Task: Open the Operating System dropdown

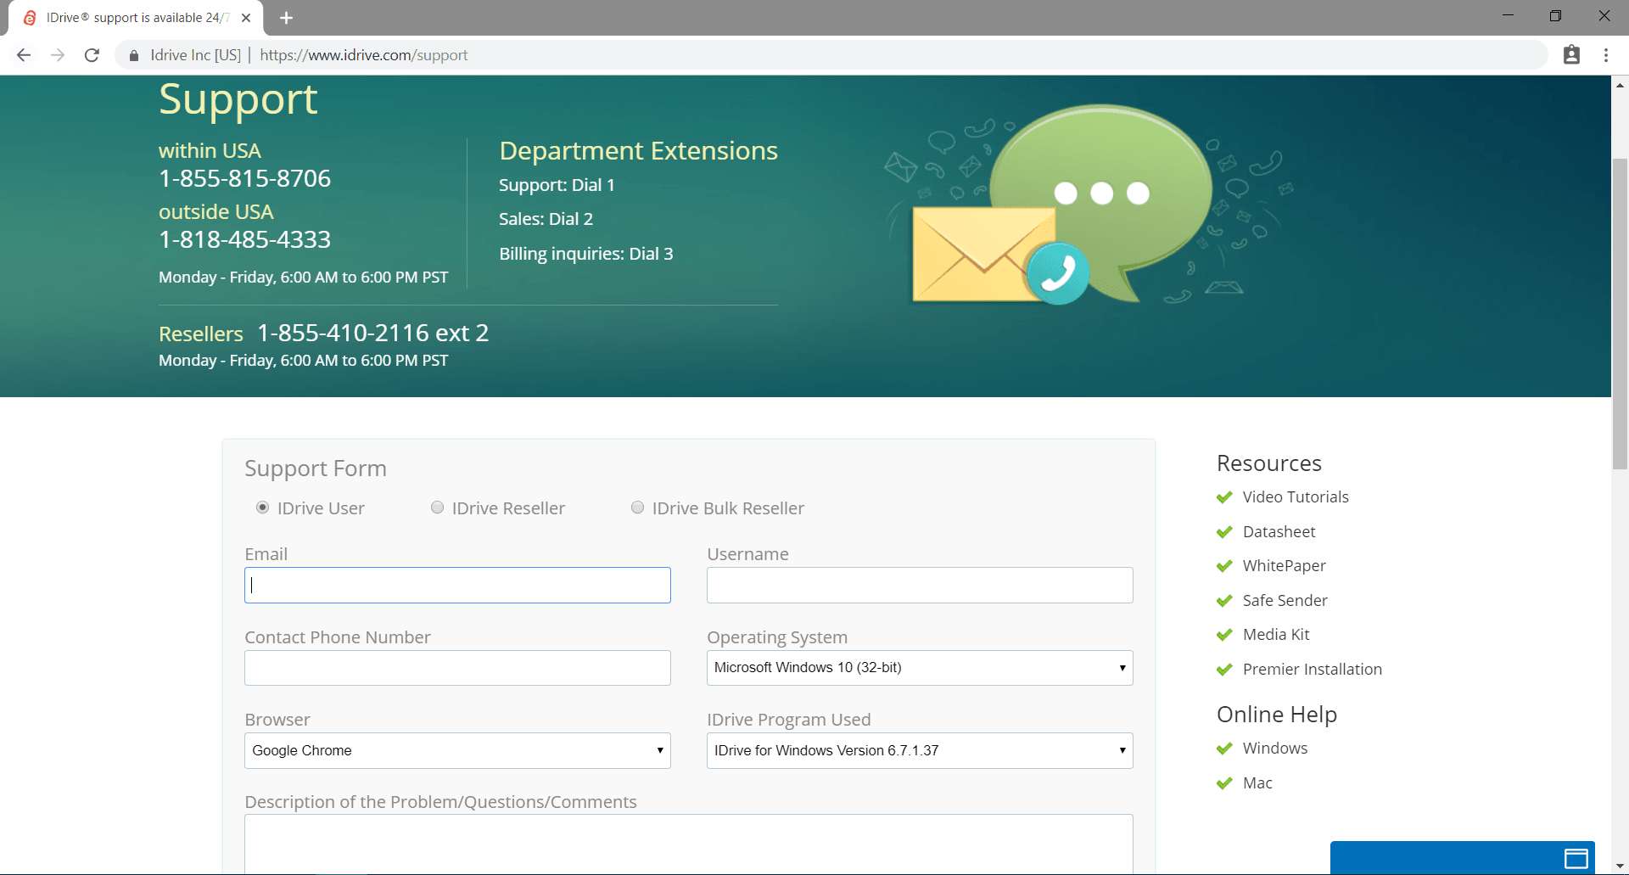Action: click(x=920, y=668)
